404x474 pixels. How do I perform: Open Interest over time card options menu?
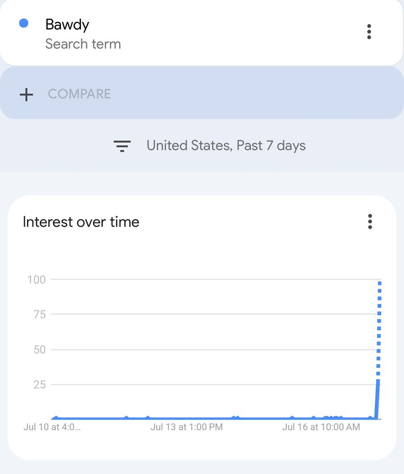coord(370,221)
